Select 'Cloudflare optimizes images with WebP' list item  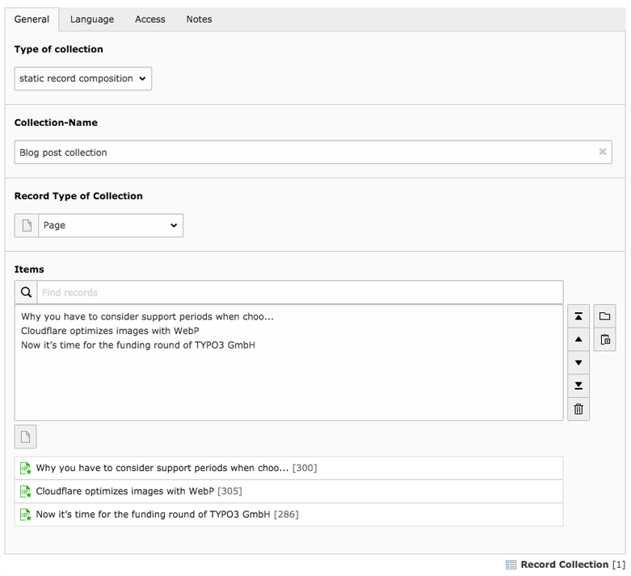point(110,331)
